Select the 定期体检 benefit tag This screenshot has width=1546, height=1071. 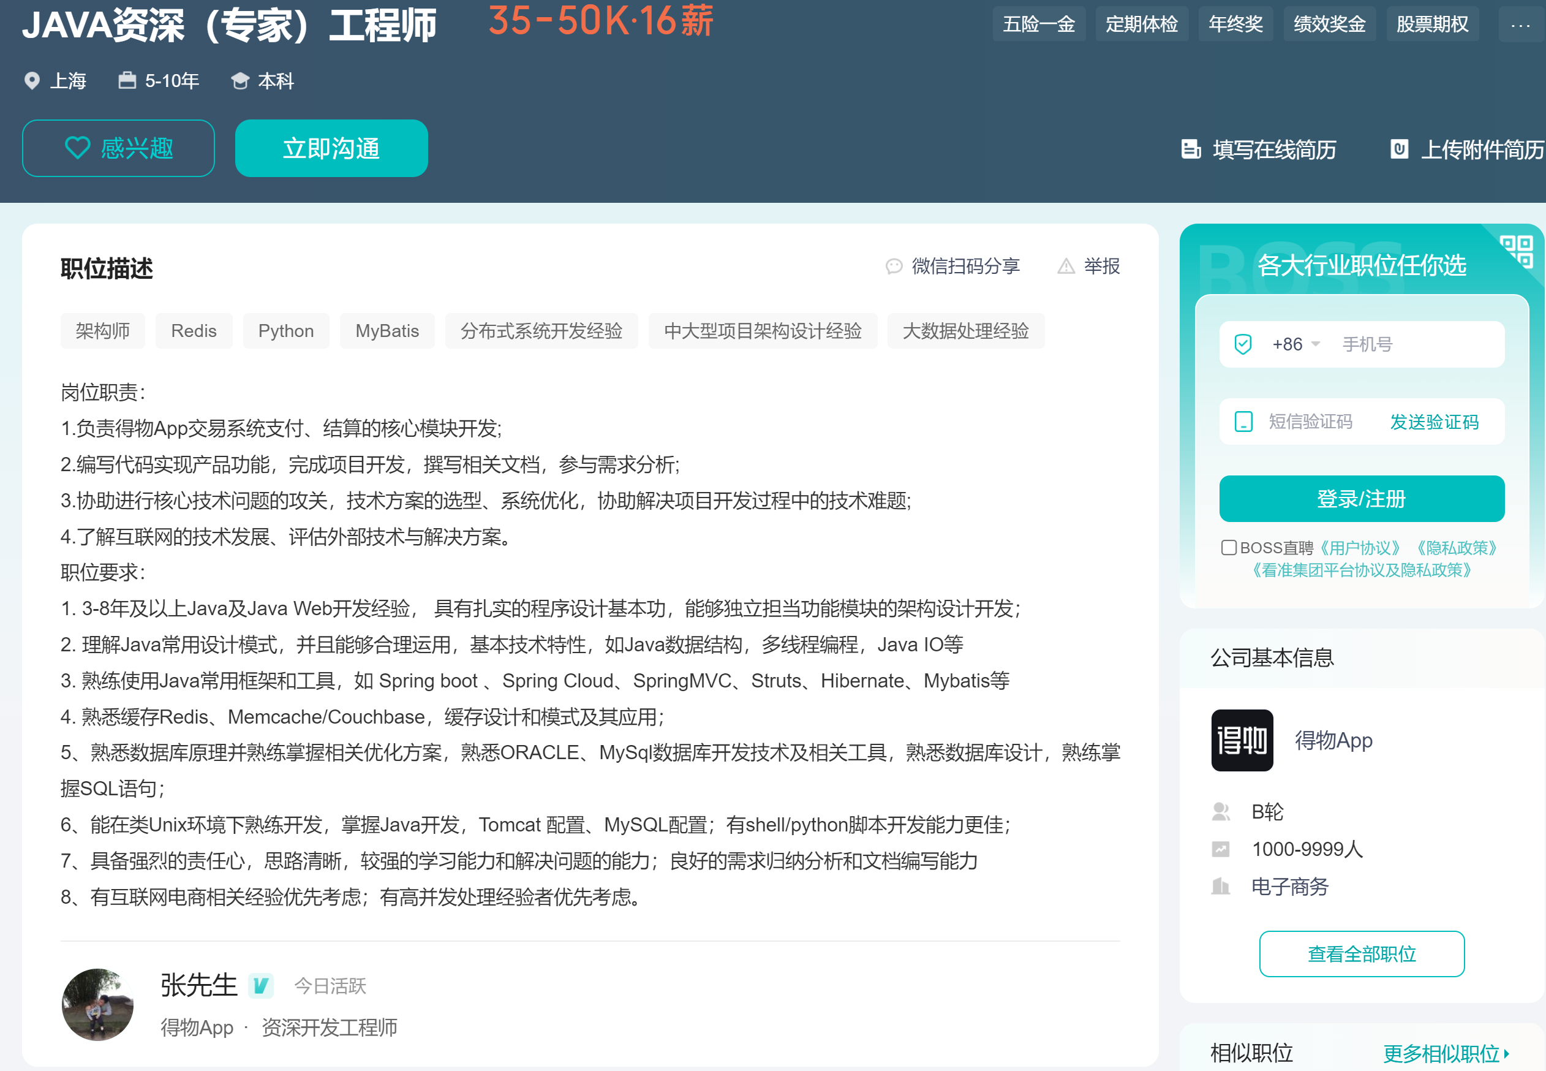(1142, 25)
